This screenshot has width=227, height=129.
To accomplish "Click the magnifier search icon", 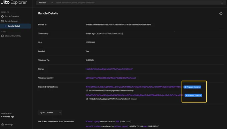I will 222,3.
